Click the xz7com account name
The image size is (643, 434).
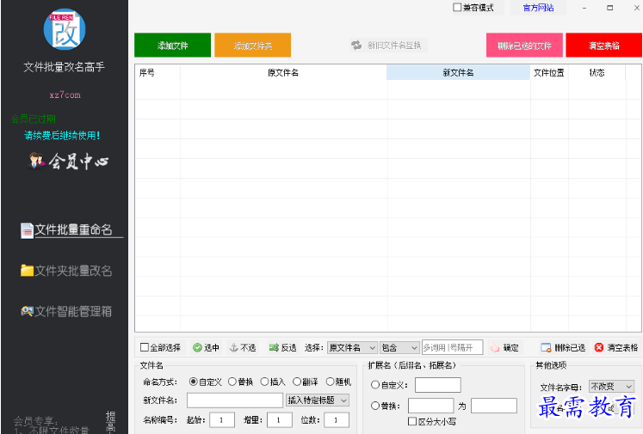click(x=65, y=95)
